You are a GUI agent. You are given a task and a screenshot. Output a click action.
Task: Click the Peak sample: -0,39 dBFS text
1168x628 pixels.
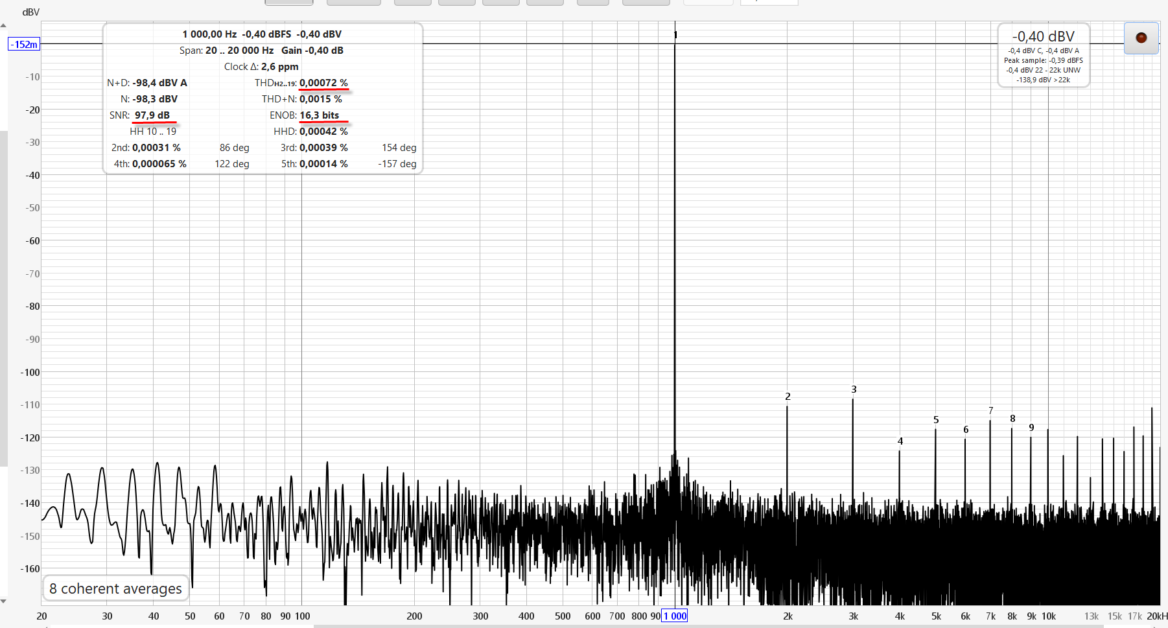1044,60
